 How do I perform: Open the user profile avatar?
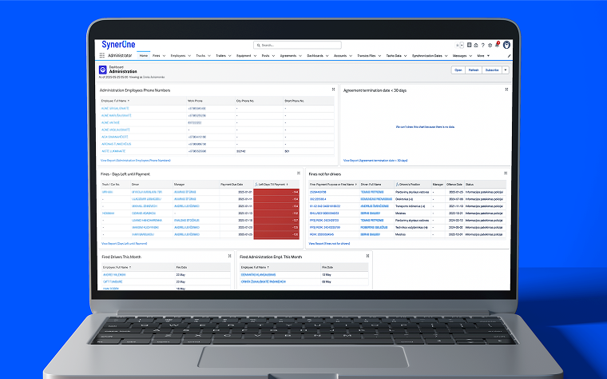[x=506, y=45]
